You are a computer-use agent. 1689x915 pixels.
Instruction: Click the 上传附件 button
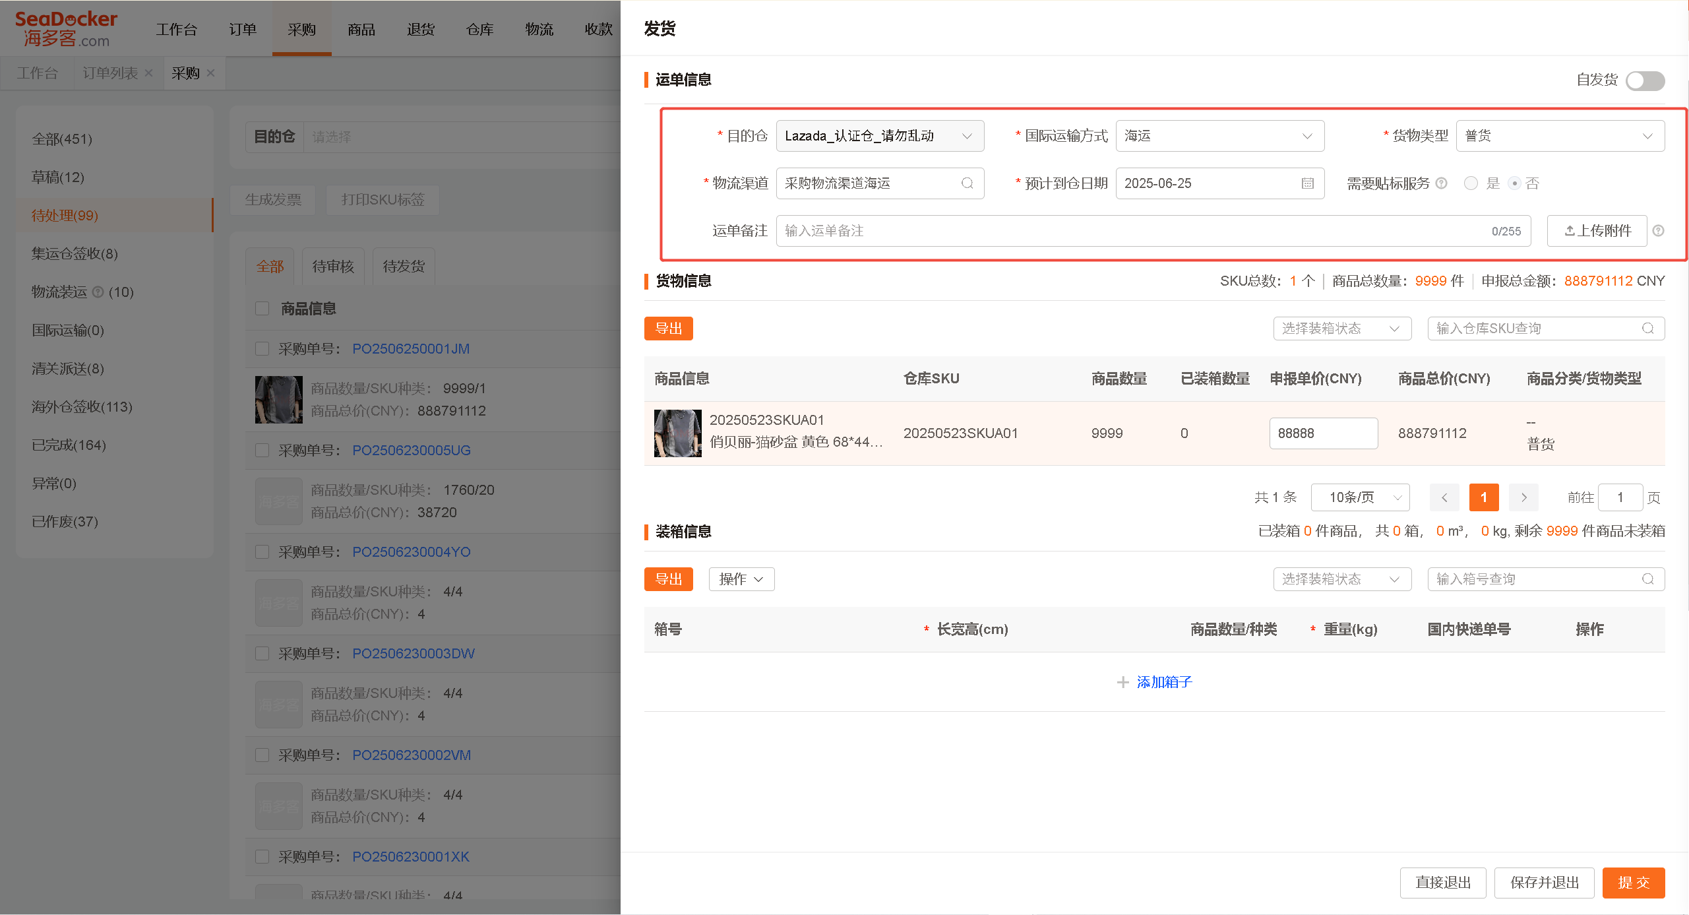coord(1597,231)
